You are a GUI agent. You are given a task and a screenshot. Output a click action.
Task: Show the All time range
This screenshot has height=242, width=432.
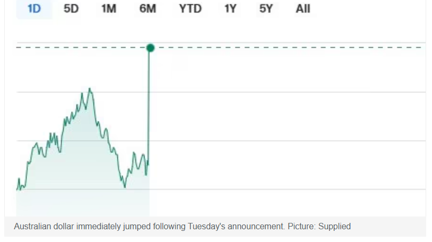coord(303,9)
